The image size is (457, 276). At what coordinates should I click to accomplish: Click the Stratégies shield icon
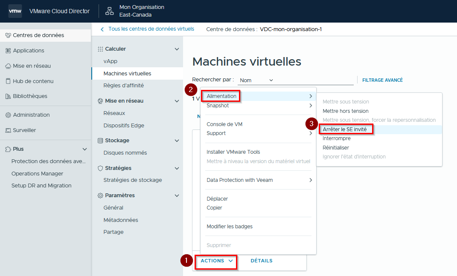click(100, 168)
